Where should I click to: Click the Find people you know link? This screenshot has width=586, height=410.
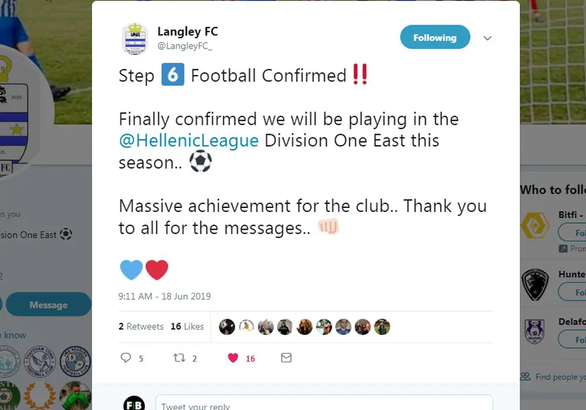click(557, 377)
